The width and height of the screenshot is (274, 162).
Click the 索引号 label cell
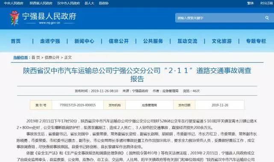tap(41, 105)
